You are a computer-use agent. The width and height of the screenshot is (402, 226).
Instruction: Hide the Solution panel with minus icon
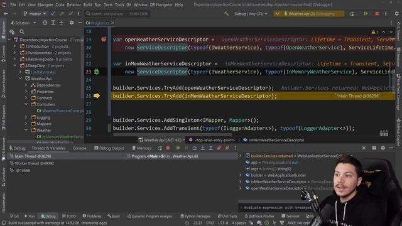pyautogui.click(x=80, y=23)
